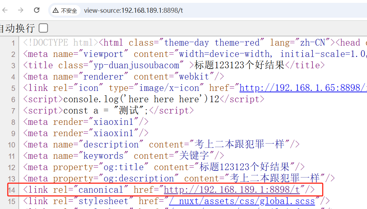Click the og:description property text
This screenshot has height=209, width=367.
tap(139, 178)
